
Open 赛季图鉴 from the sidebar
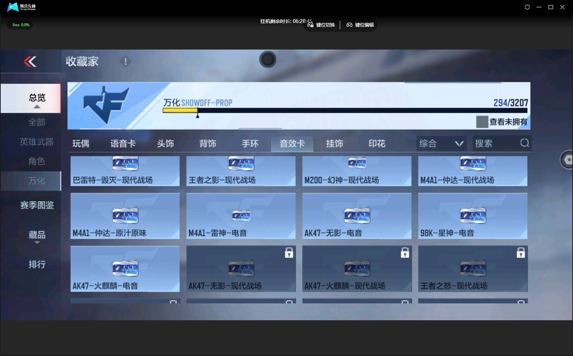pos(37,205)
